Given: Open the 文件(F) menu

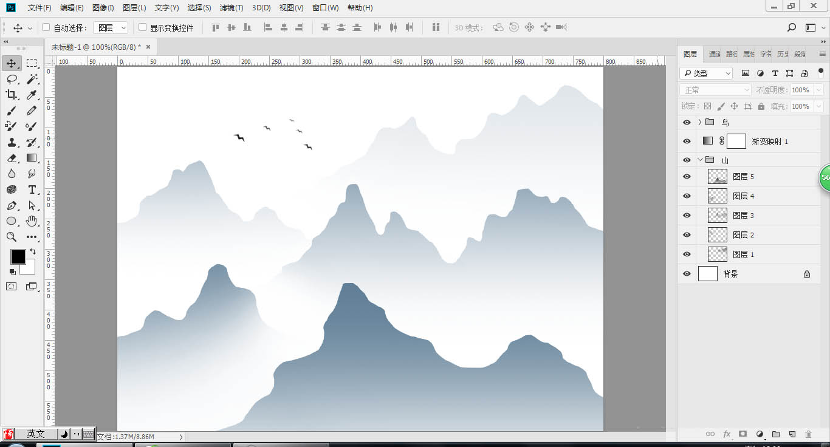Looking at the screenshot, I should (x=39, y=8).
